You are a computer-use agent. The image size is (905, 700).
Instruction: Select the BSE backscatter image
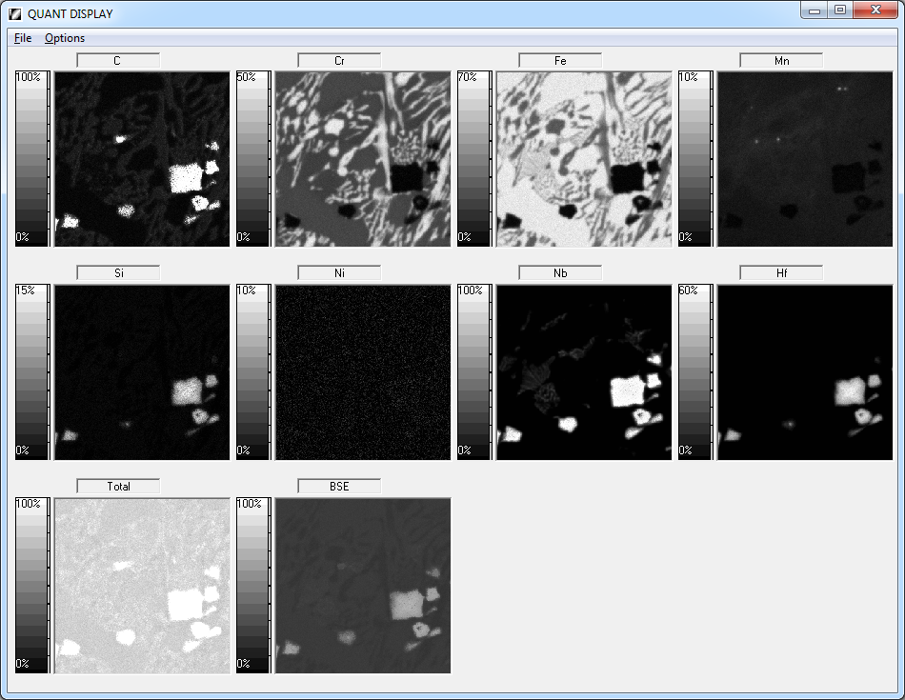(x=363, y=586)
